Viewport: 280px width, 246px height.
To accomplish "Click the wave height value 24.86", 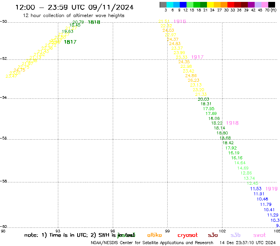I will pyautogui.click(x=191, y=76).
